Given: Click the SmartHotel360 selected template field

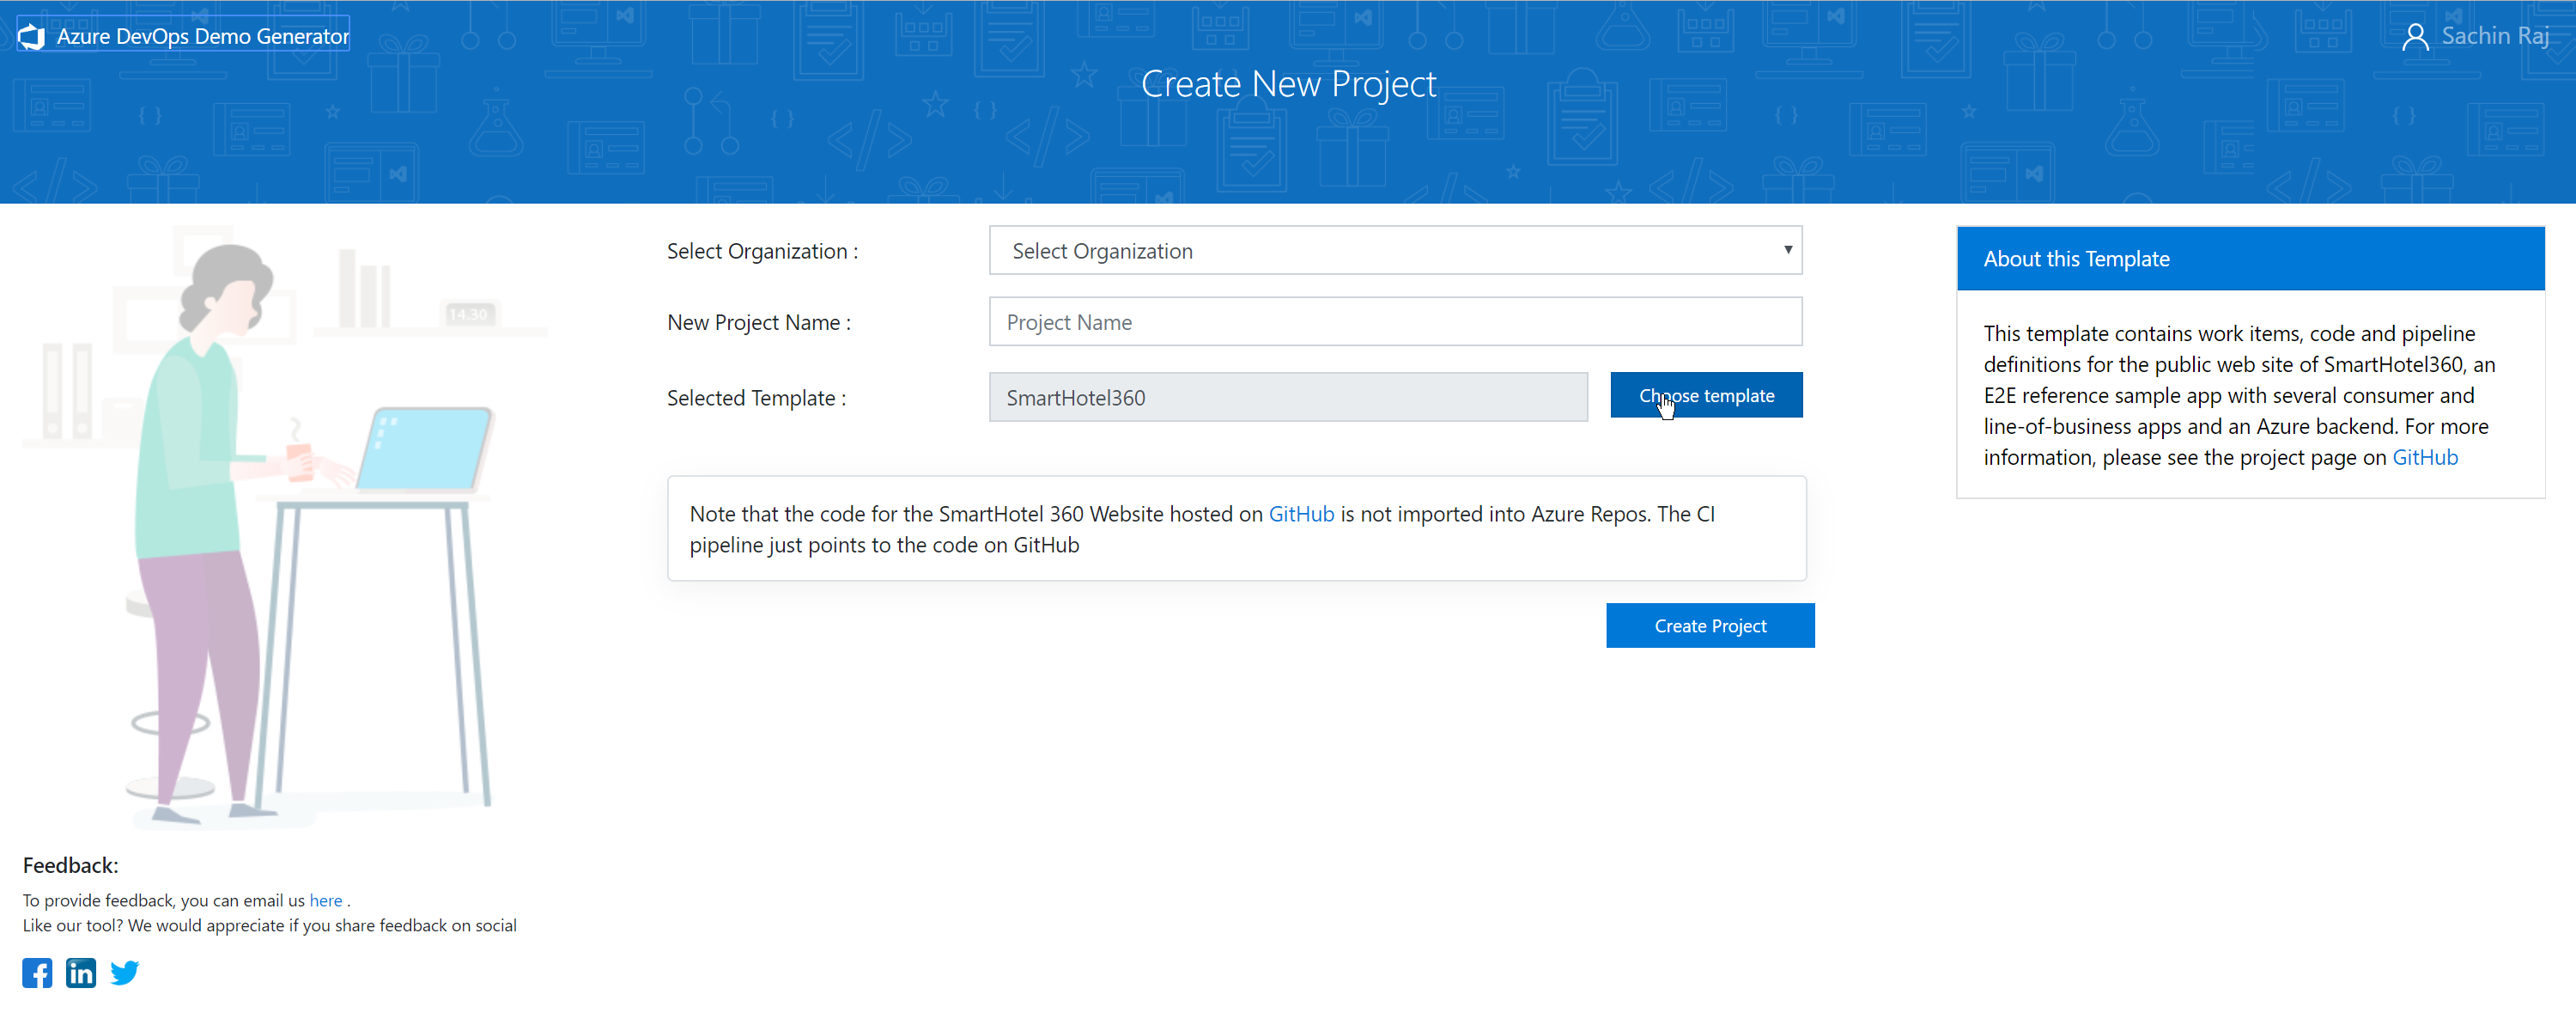Looking at the screenshot, I should click(1286, 398).
